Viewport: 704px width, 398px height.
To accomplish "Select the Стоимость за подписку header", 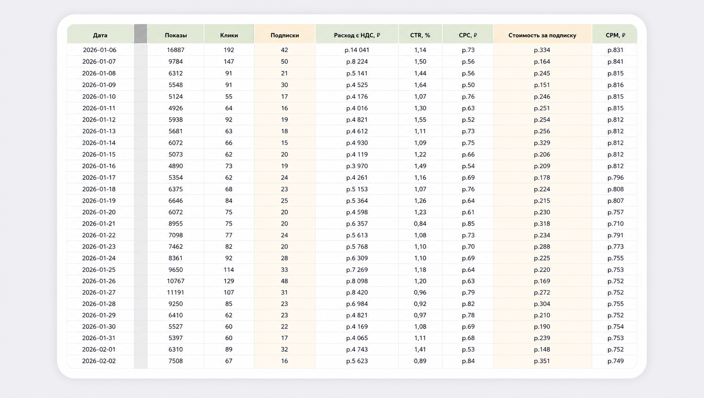I will [542, 35].
